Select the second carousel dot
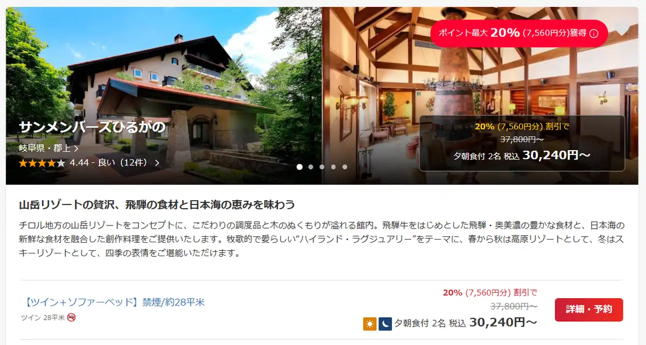The width and height of the screenshot is (646, 345). [311, 167]
